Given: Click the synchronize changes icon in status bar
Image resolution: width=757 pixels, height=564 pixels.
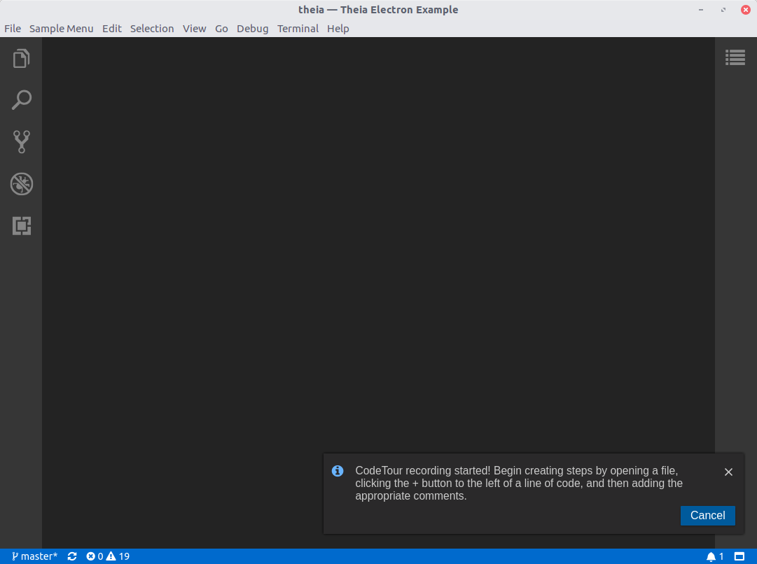Looking at the screenshot, I should tap(72, 556).
